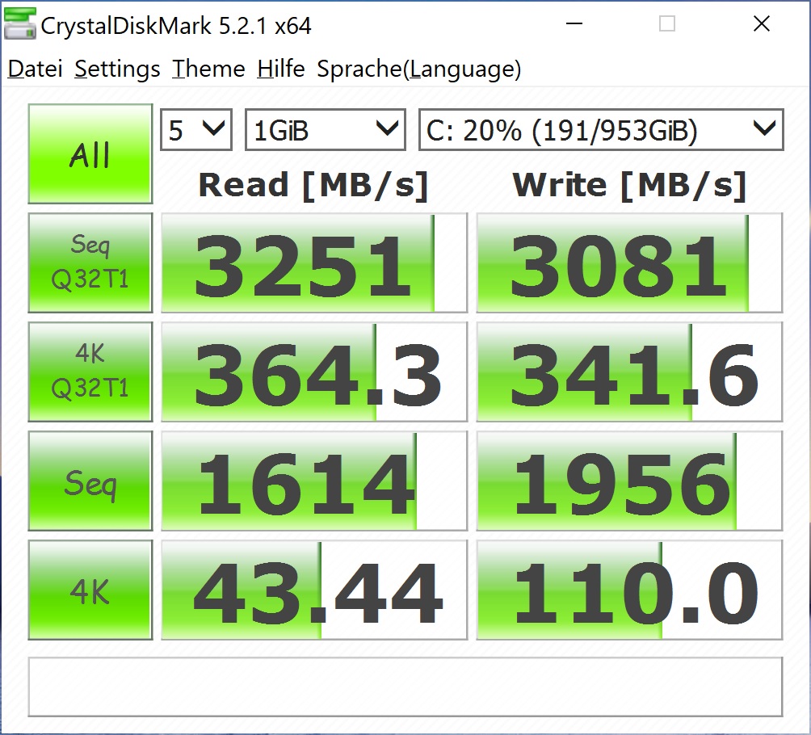Expand the test count dropdown showing 5
The image size is (811, 735).
click(x=196, y=130)
